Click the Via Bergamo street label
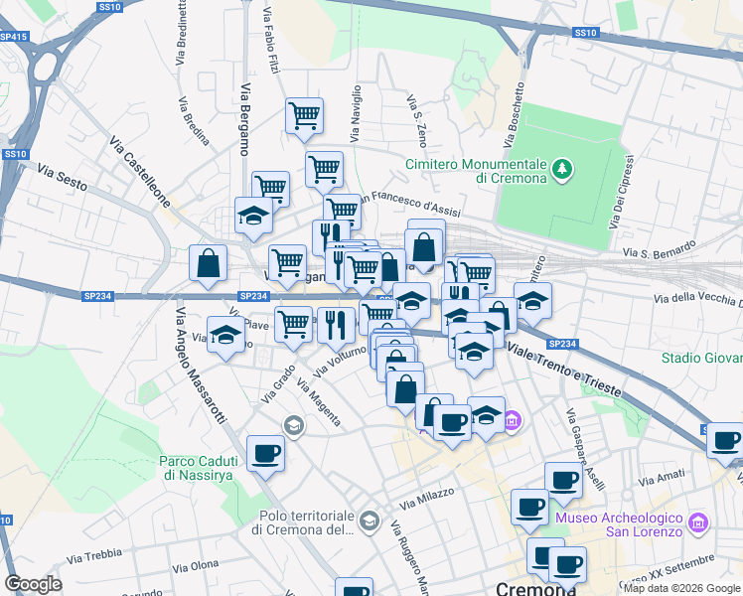 (x=244, y=120)
